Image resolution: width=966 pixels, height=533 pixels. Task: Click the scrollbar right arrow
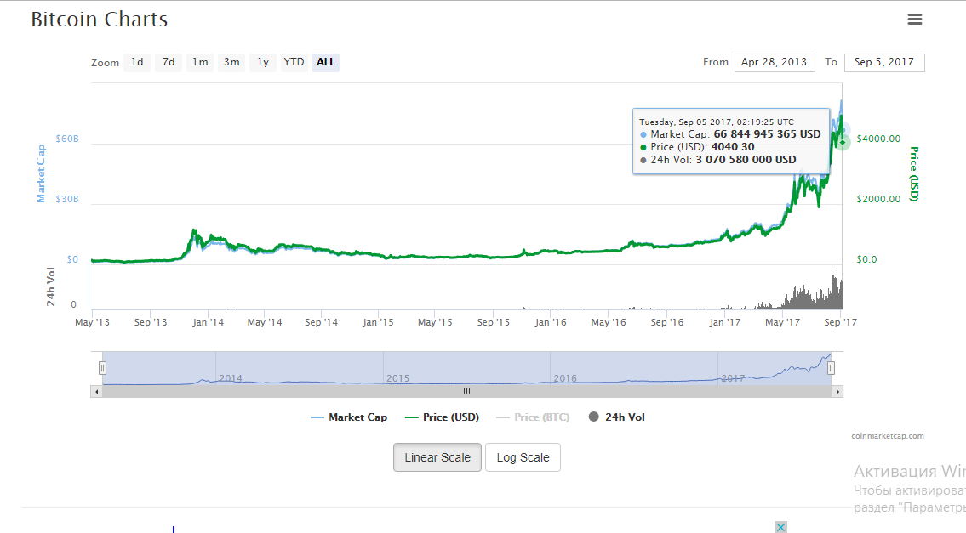[x=838, y=391]
